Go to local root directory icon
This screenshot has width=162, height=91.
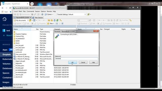point(52,20)
